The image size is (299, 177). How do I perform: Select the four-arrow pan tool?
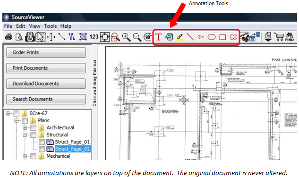coord(51,37)
